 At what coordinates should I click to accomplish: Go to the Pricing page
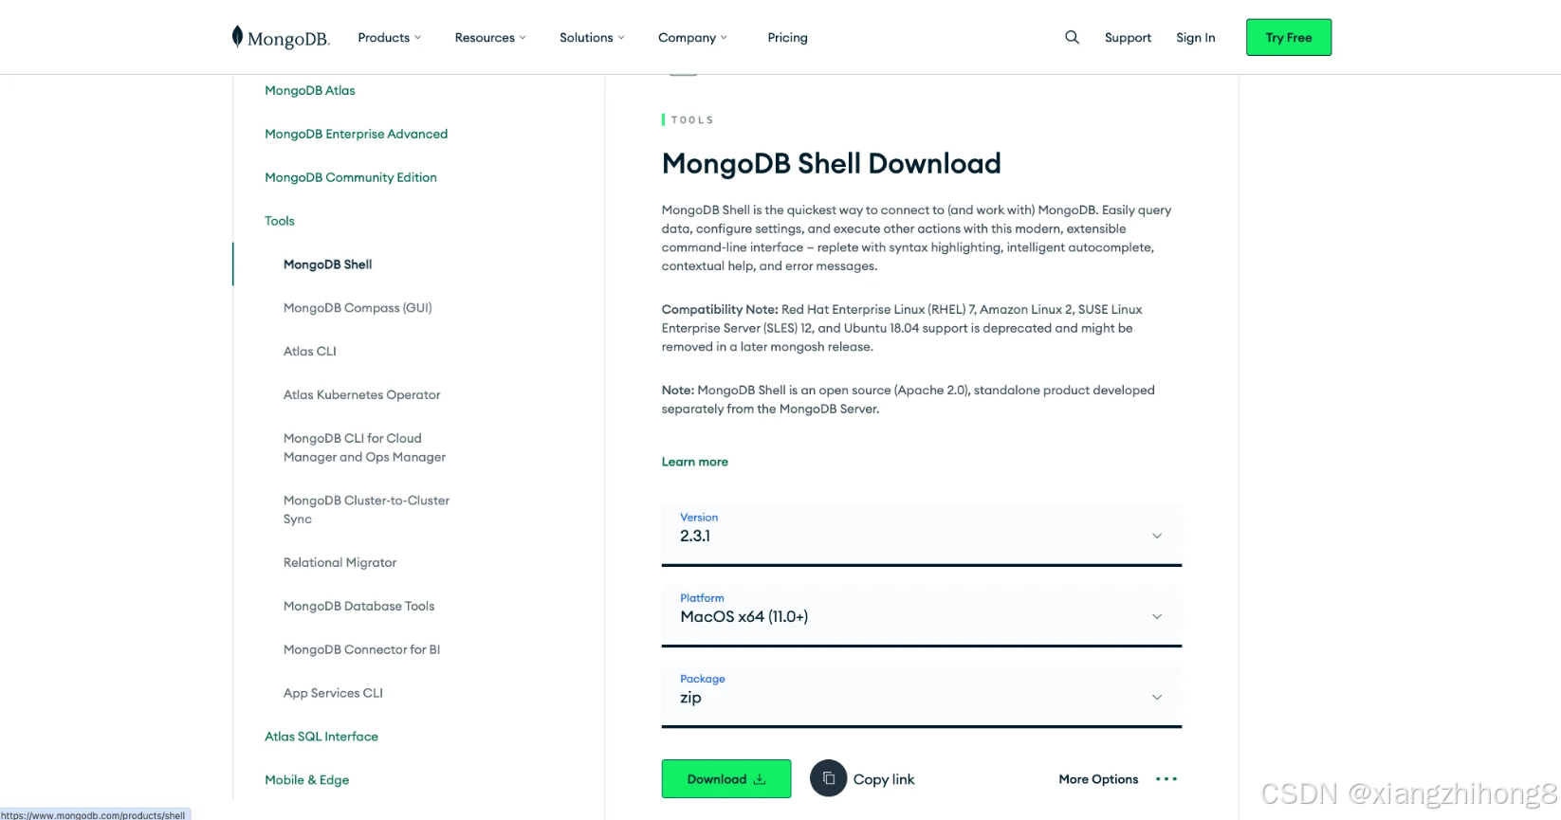(x=787, y=38)
